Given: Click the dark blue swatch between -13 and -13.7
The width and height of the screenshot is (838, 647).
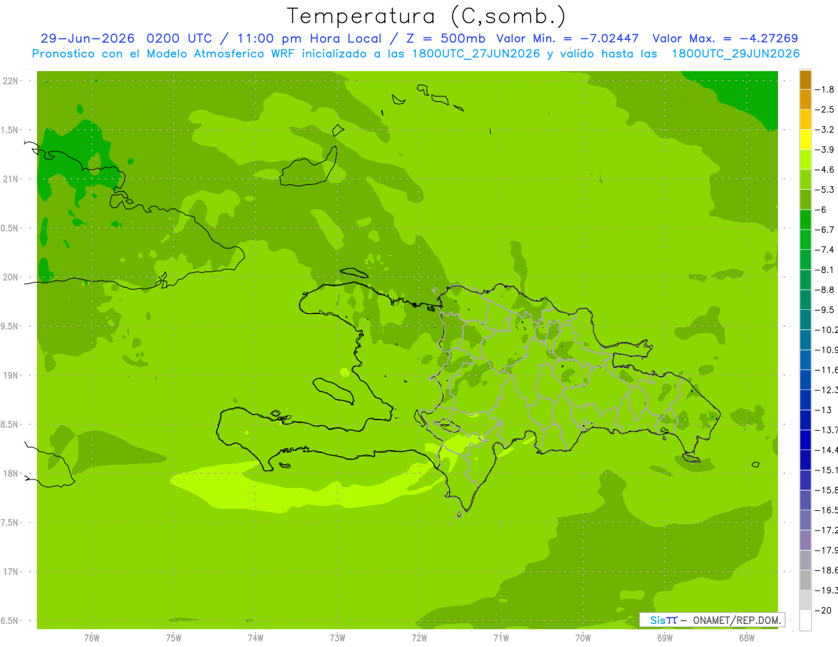Looking at the screenshot, I should pos(805,419).
